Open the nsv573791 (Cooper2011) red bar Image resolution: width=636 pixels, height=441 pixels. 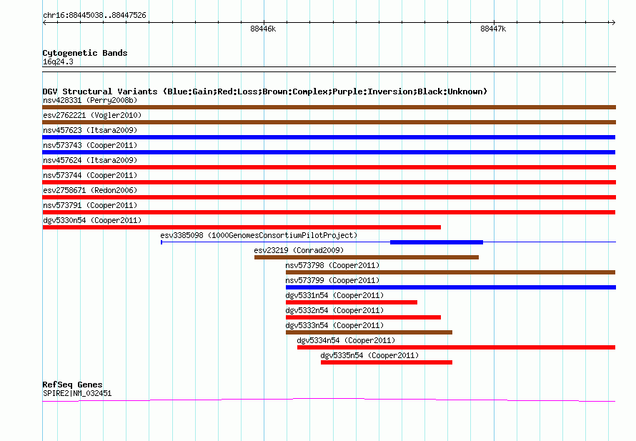pyautogui.click(x=329, y=212)
